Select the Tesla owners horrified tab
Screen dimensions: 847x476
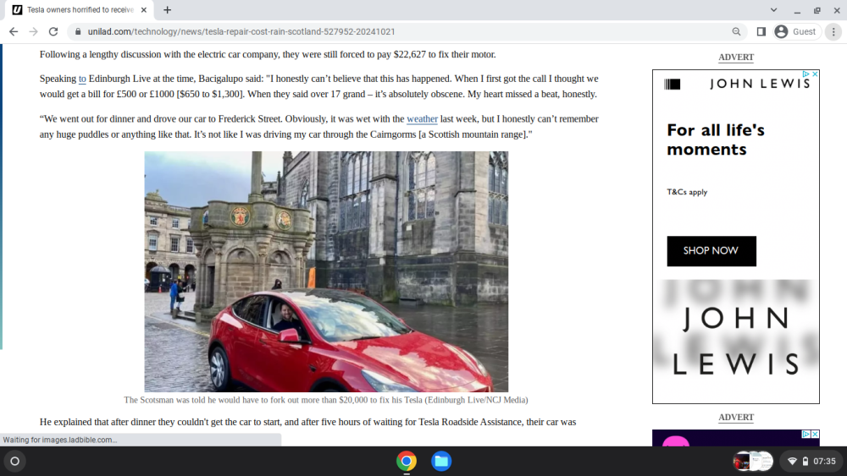tap(80, 9)
